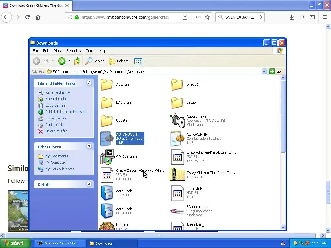Click the Go button beside Address
This screenshot has height=248, width=331.
point(275,71)
